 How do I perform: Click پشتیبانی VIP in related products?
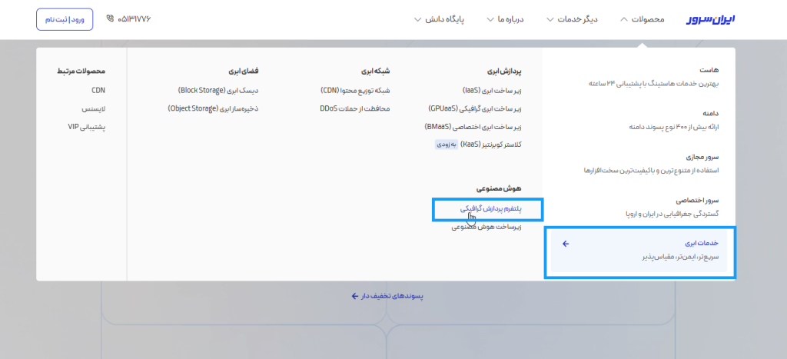86,127
